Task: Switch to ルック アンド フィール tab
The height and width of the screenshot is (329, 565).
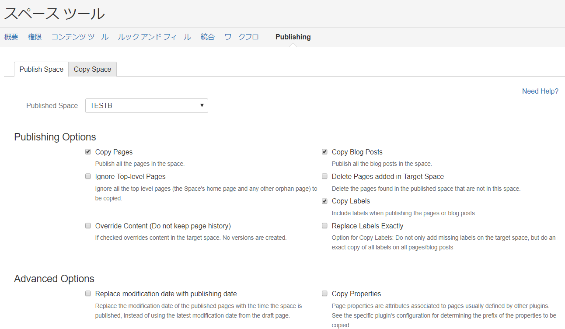Action: [154, 37]
